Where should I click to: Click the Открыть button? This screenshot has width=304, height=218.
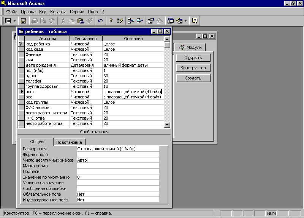(193, 58)
